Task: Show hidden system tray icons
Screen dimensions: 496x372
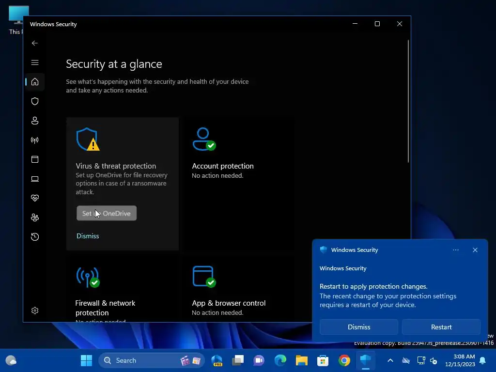Action: (390, 360)
